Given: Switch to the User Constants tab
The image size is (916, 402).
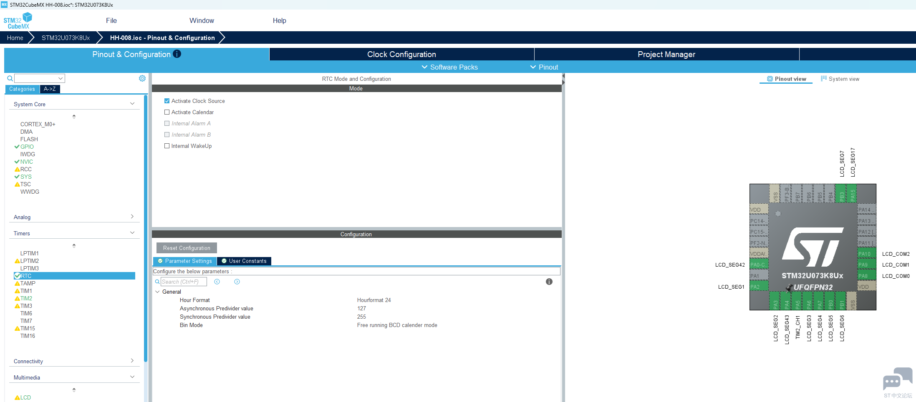Looking at the screenshot, I should 244,261.
